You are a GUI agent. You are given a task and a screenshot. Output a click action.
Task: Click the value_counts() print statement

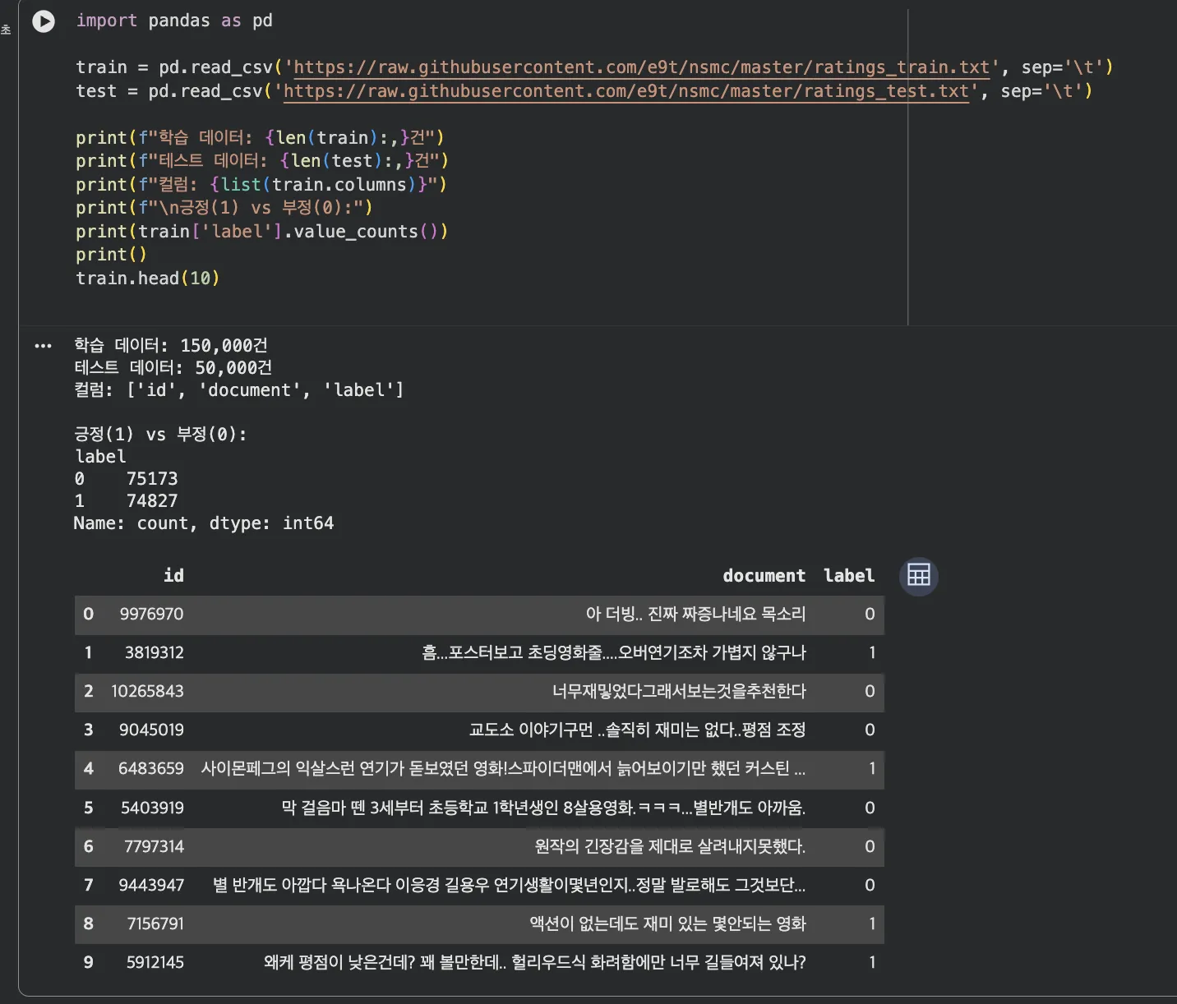click(261, 232)
